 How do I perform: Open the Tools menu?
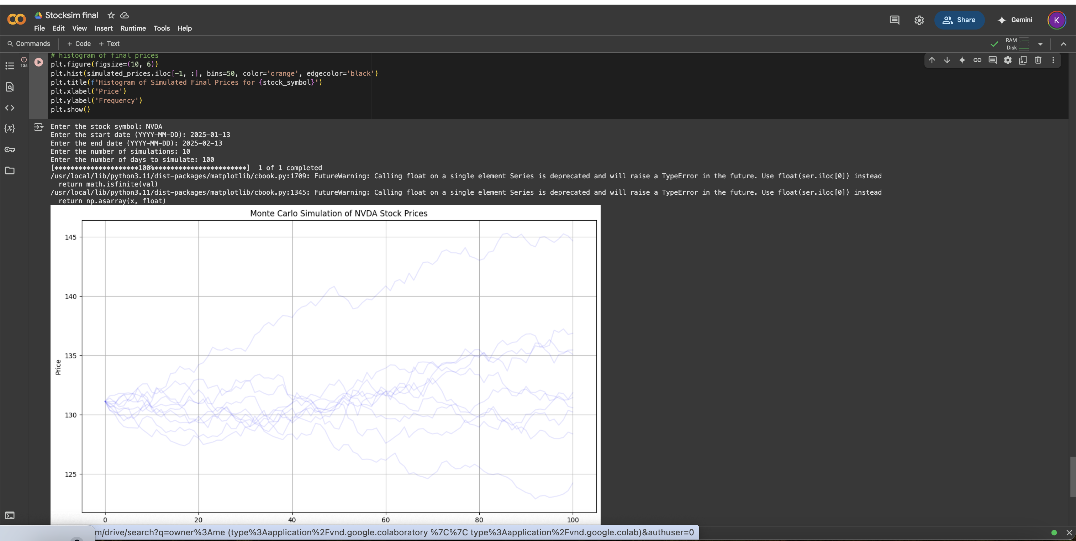161,28
